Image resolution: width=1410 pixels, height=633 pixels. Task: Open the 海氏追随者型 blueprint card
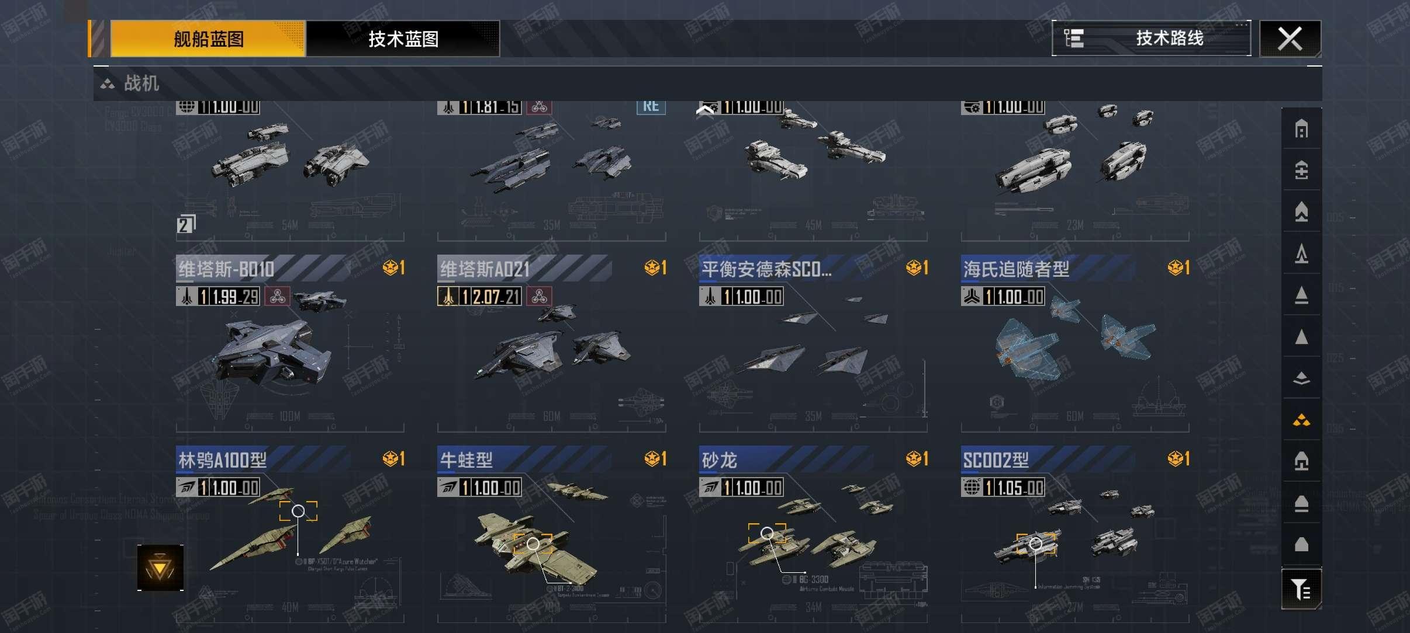point(1075,344)
